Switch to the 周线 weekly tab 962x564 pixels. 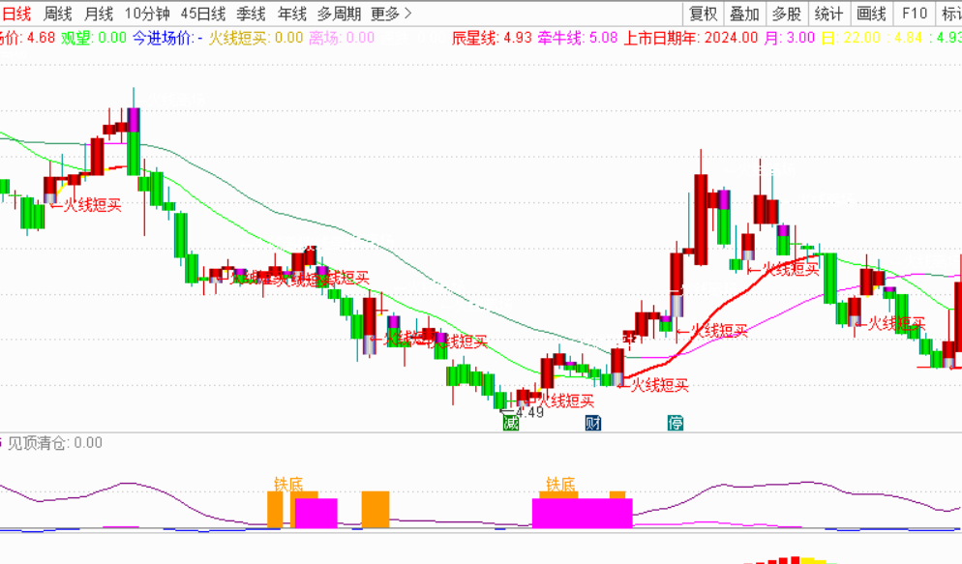(58, 14)
